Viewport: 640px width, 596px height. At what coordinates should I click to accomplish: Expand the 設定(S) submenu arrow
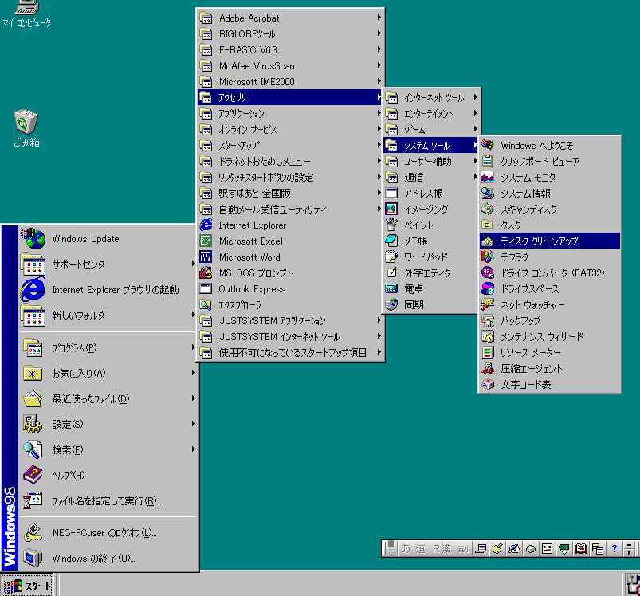coord(194,424)
